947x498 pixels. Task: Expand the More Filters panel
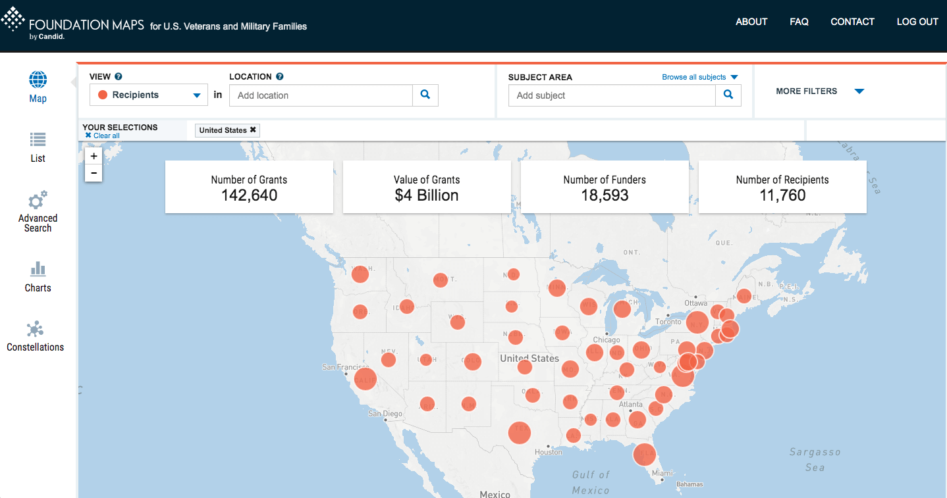point(820,91)
